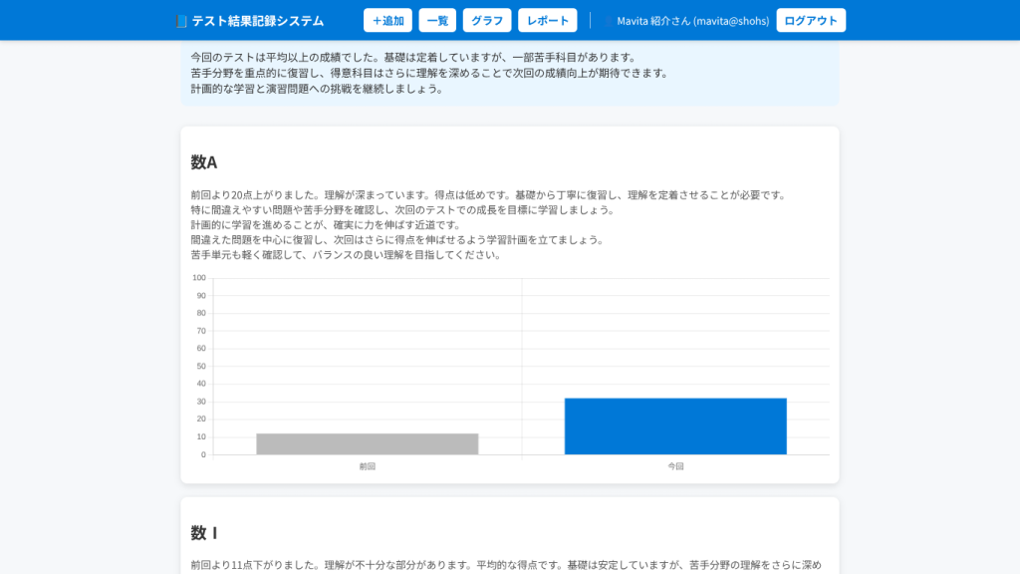Click the light blue overall summary box

click(x=509, y=73)
